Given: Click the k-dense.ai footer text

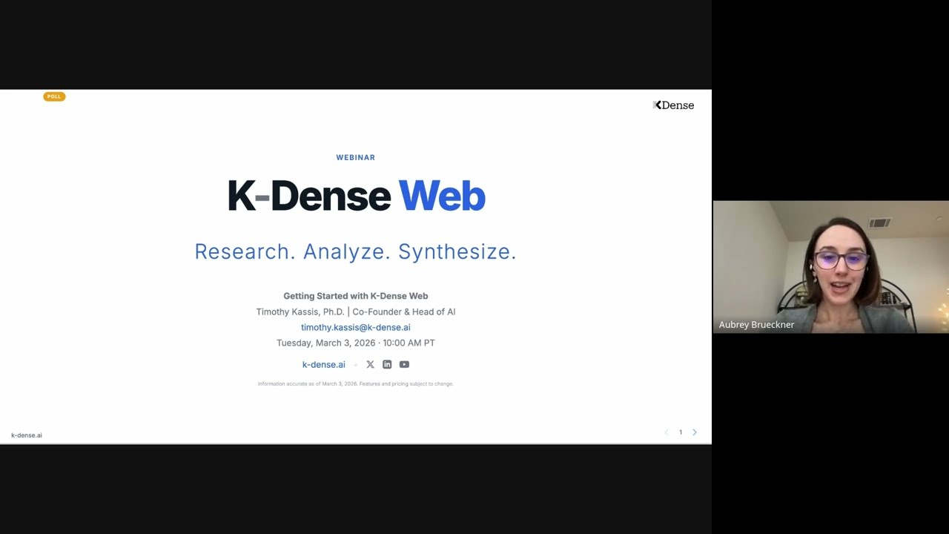Looking at the screenshot, I should click(x=27, y=435).
